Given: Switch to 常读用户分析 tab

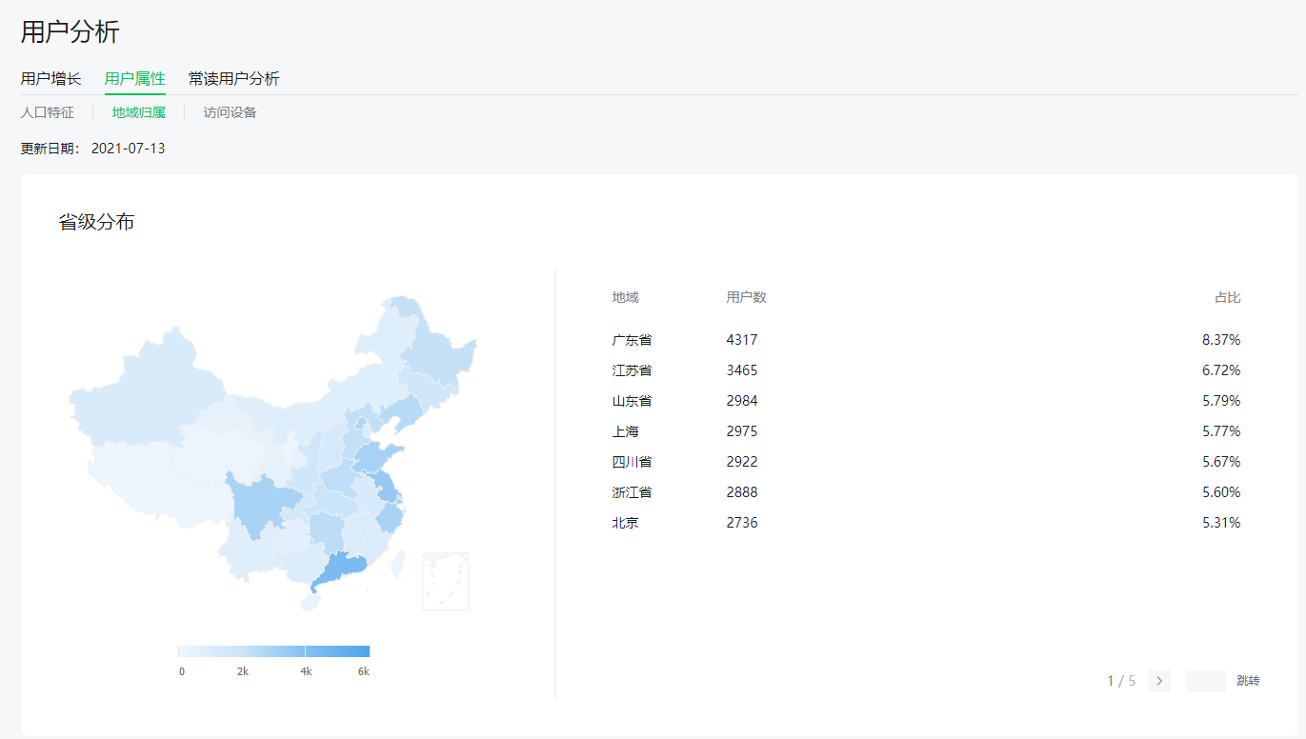Looking at the screenshot, I should click(233, 79).
